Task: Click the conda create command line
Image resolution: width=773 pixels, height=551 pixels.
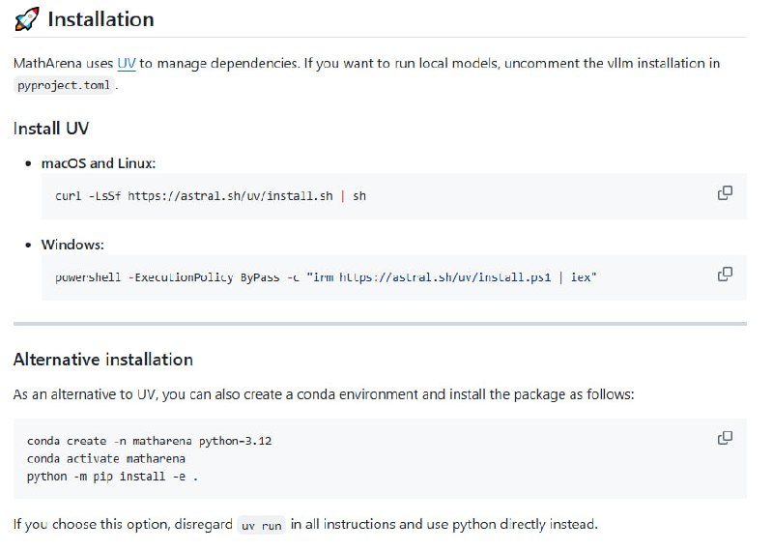Action: tap(149, 441)
